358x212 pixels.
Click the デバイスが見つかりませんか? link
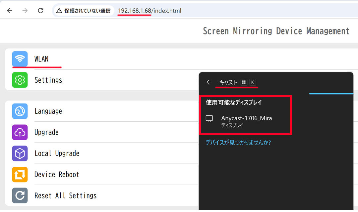(238, 143)
